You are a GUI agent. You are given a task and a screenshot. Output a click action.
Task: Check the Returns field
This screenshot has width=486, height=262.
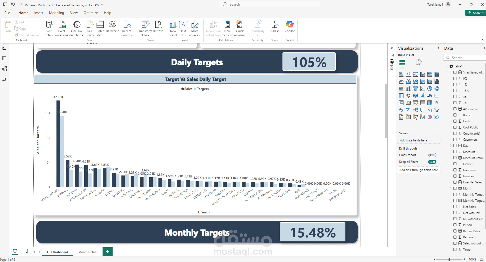(455, 237)
